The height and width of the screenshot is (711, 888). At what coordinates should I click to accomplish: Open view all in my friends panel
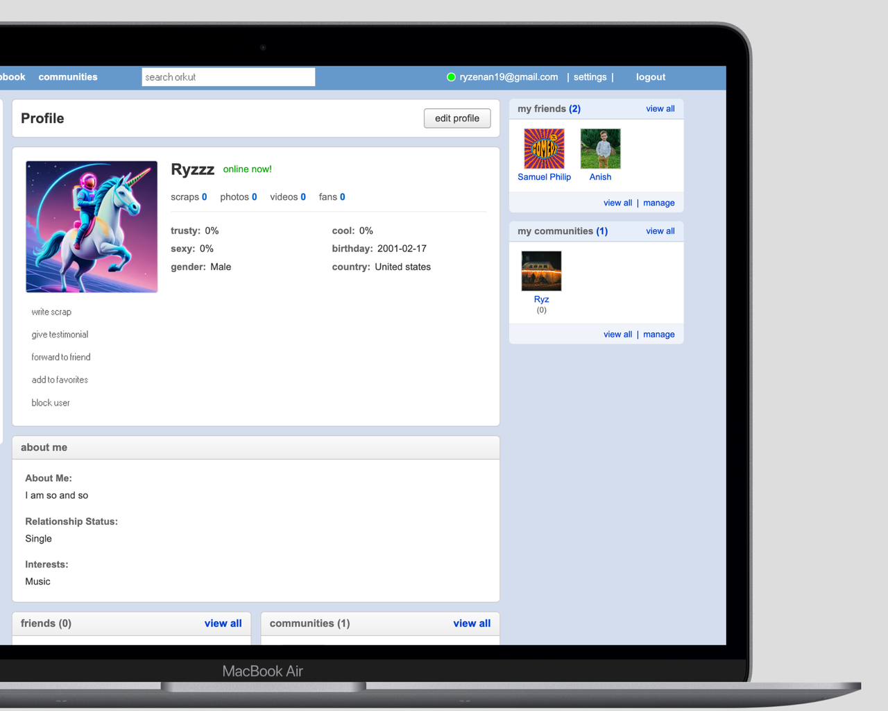(x=660, y=108)
